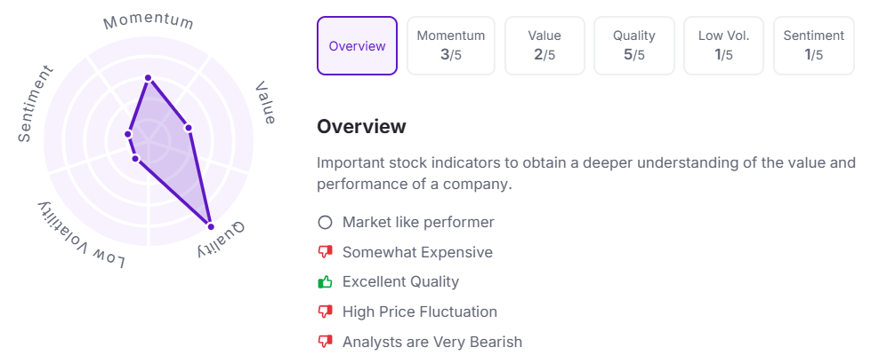The height and width of the screenshot is (363, 879).
Task: Open the Quality 5/5 tab
Action: click(x=634, y=46)
